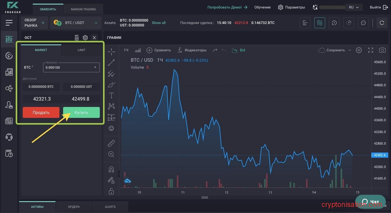
Task: Open the emoji icons tool
Action: pyautogui.click(x=111, y=129)
